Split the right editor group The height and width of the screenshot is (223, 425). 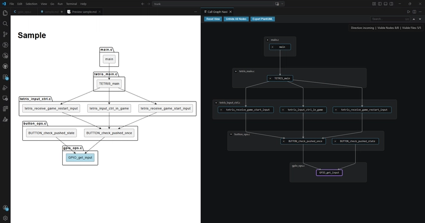click(414, 12)
